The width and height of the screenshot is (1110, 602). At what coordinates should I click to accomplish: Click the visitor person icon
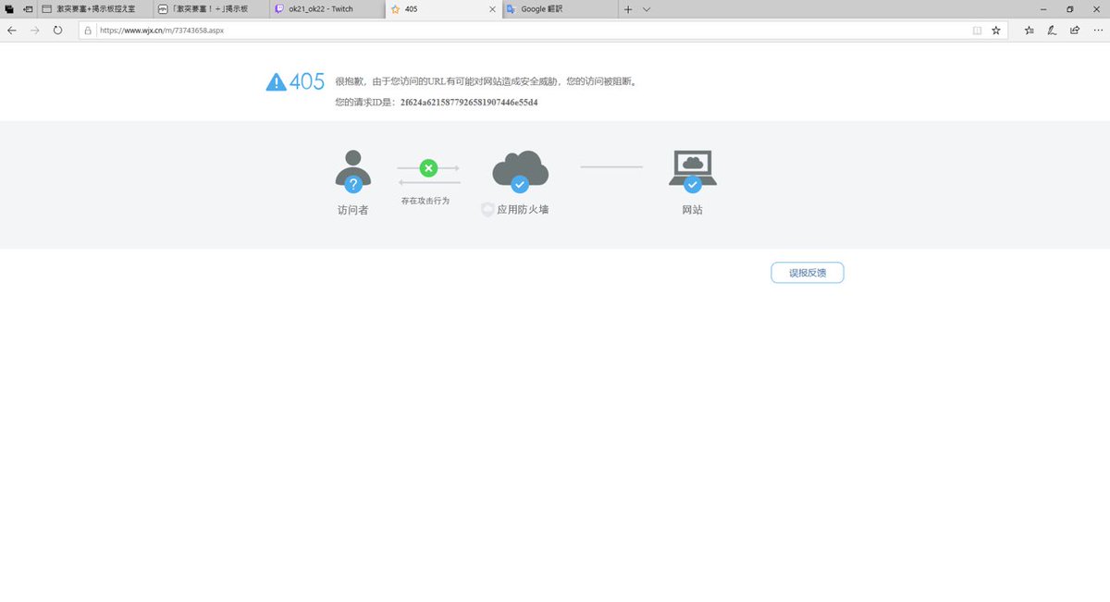tap(352, 170)
